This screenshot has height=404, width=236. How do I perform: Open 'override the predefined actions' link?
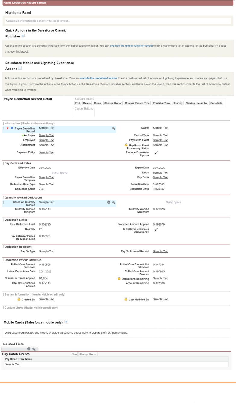98,78
